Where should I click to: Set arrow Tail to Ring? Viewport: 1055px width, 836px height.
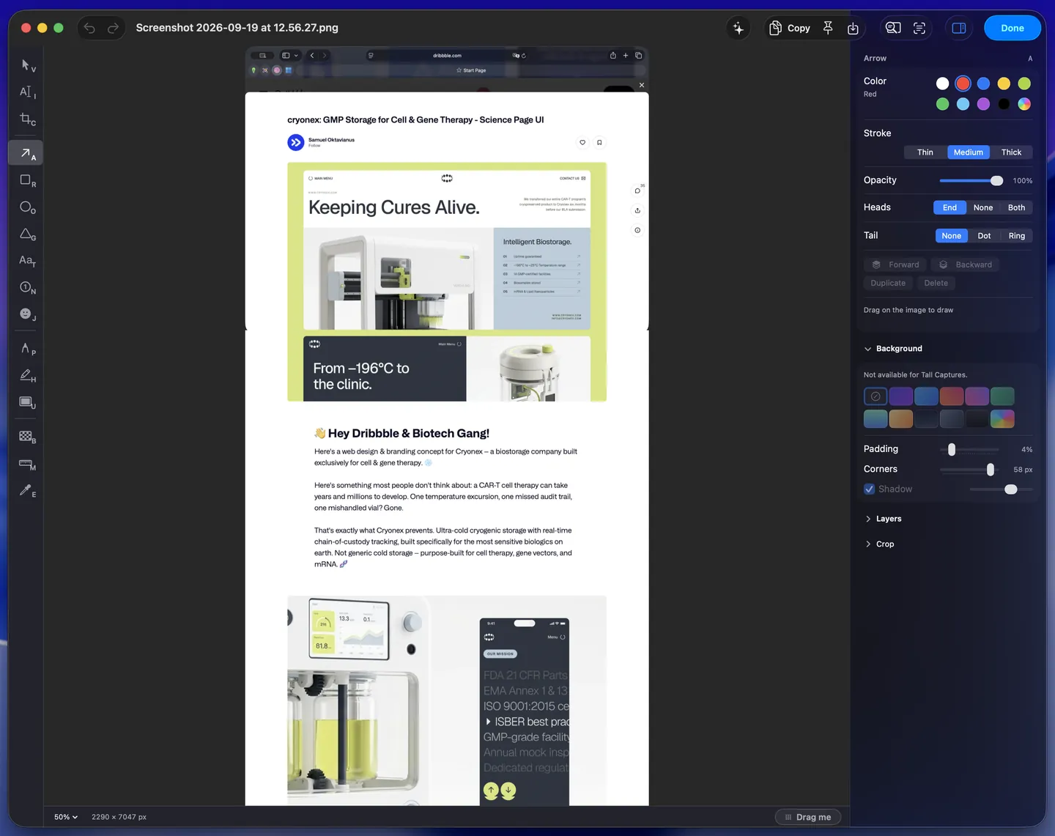(x=1017, y=236)
